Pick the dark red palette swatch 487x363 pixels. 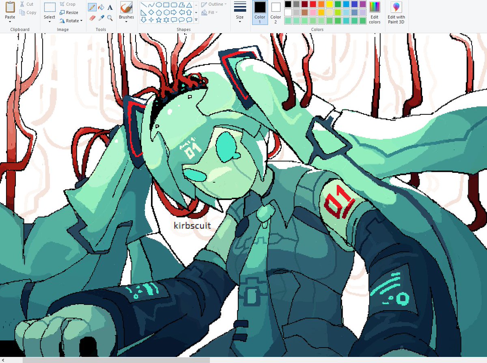(x=304, y=4)
